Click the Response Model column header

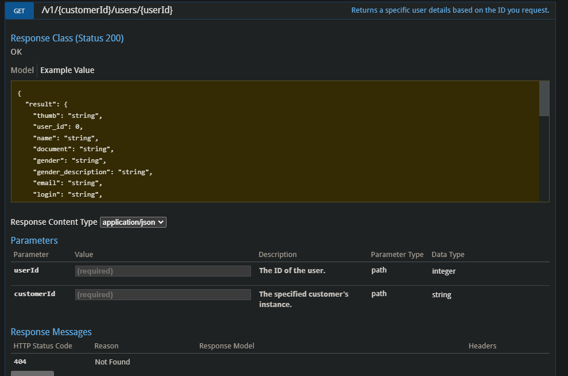pos(227,346)
